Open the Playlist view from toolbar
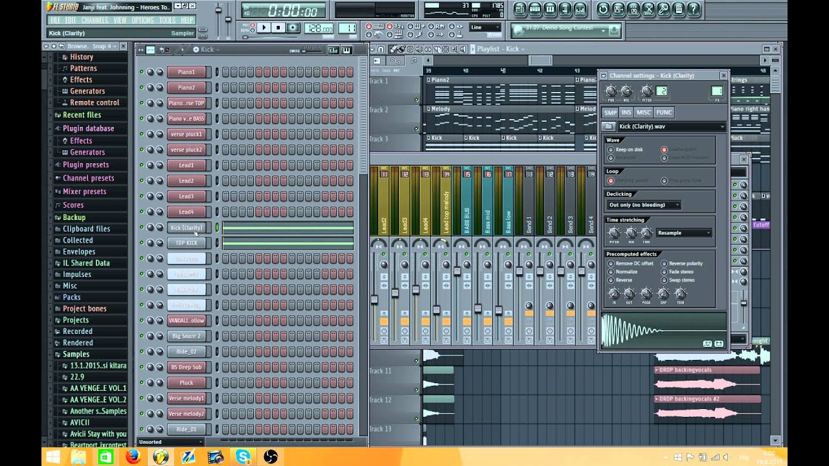 tap(519, 8)
